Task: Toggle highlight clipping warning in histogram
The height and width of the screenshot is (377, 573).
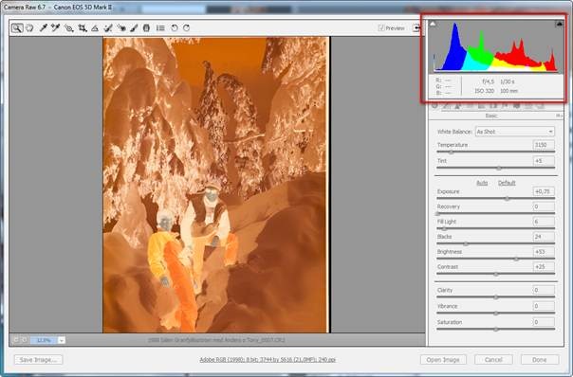Action: click(x=560, y=24)
